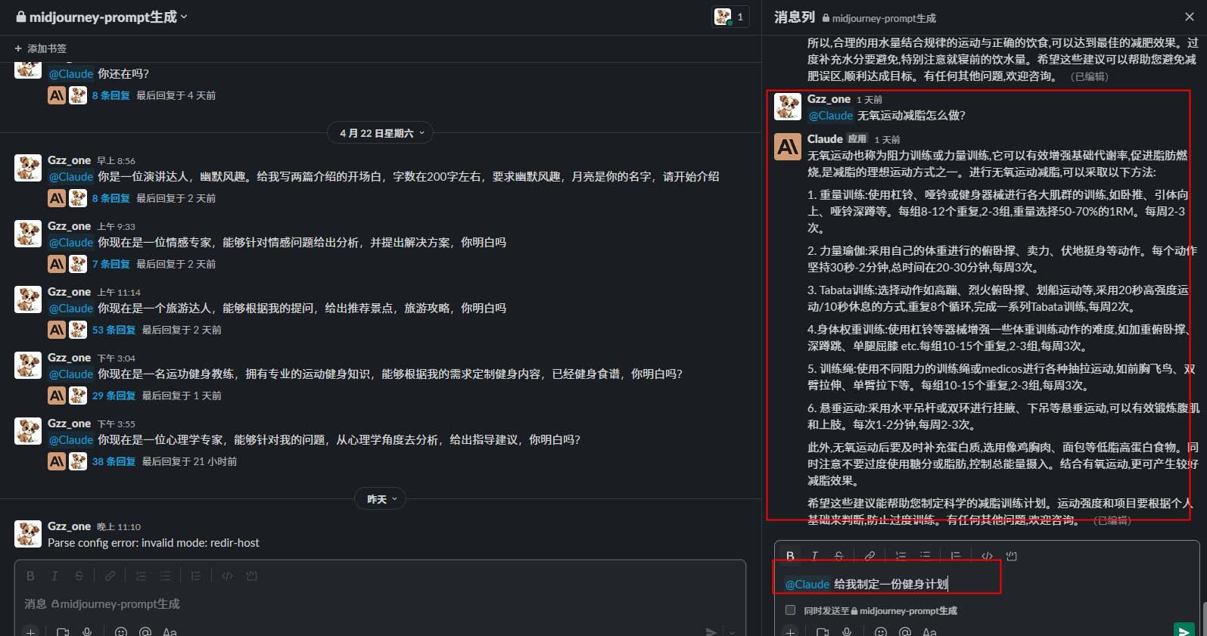Click 早上 8:56 message timestamp
This screenshot has width=1207, height=636.
click(116, 161)
